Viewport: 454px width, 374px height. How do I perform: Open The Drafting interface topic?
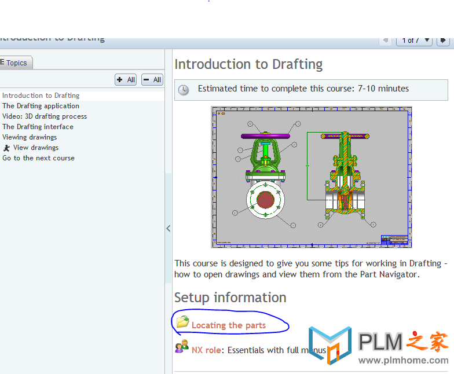pos(38,127)
